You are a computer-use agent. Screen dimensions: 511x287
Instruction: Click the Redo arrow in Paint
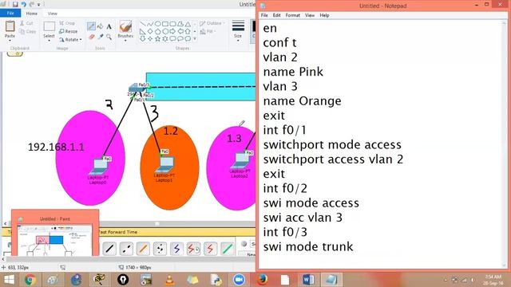[32, 4]
